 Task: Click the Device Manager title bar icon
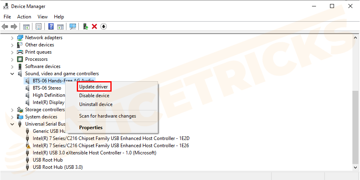[x=6, y=6]
